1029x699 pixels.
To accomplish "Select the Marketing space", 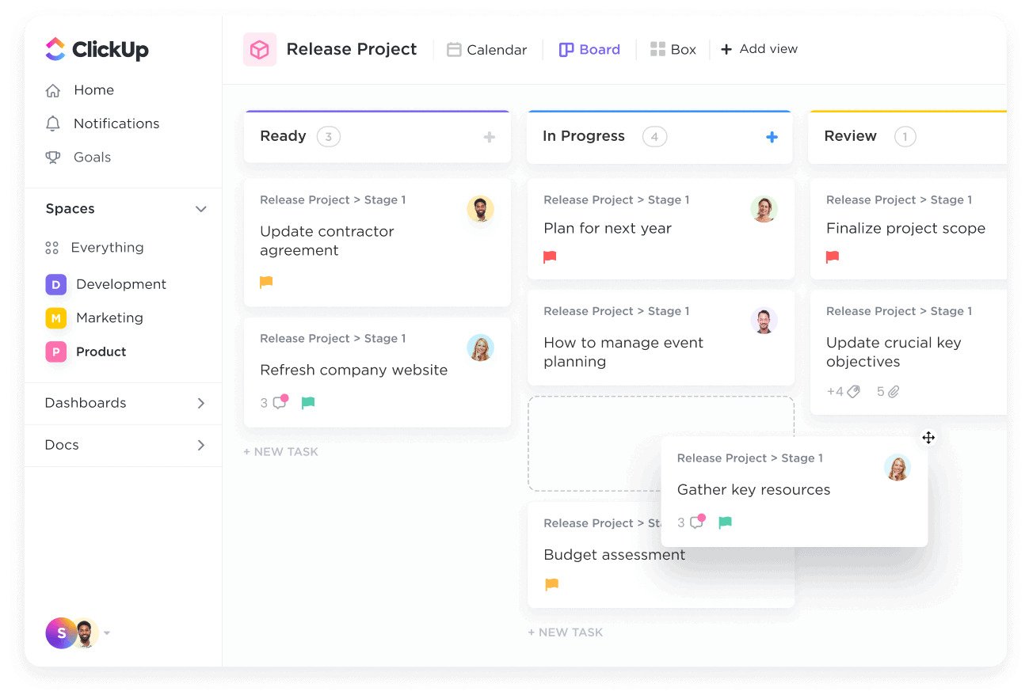I will pyautogui.click(x=109, y=318).
